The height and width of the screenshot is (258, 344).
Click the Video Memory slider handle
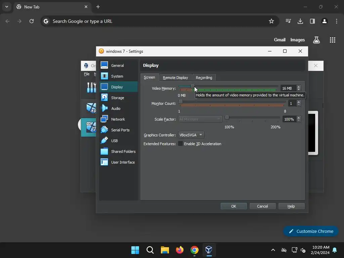pos(192,86)
